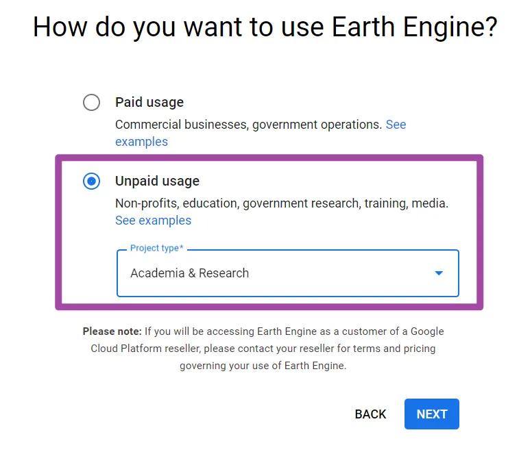Click the "Commercial businesses, government operations" description
Screen dimensions: 519x452
point(248,125)
